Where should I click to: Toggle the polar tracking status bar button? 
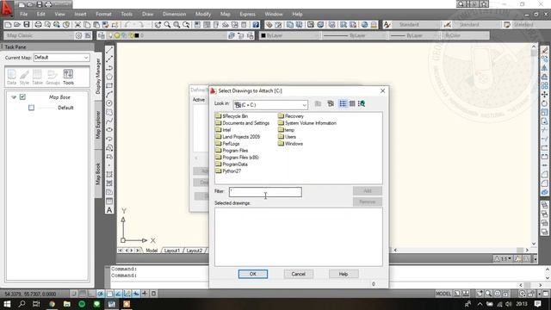(101, 294)
